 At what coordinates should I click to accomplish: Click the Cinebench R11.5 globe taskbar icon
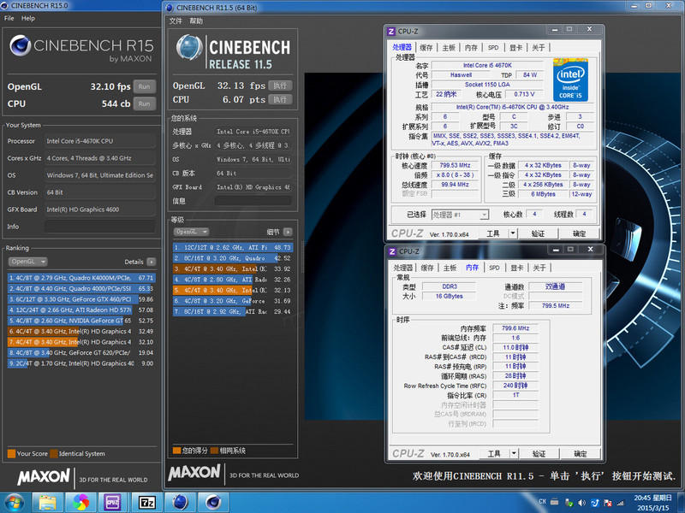(180, 501)
